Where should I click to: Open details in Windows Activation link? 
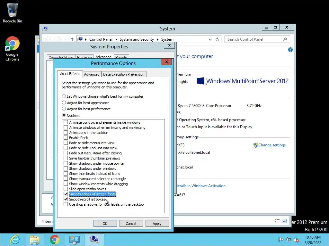[x=200, y=185]
